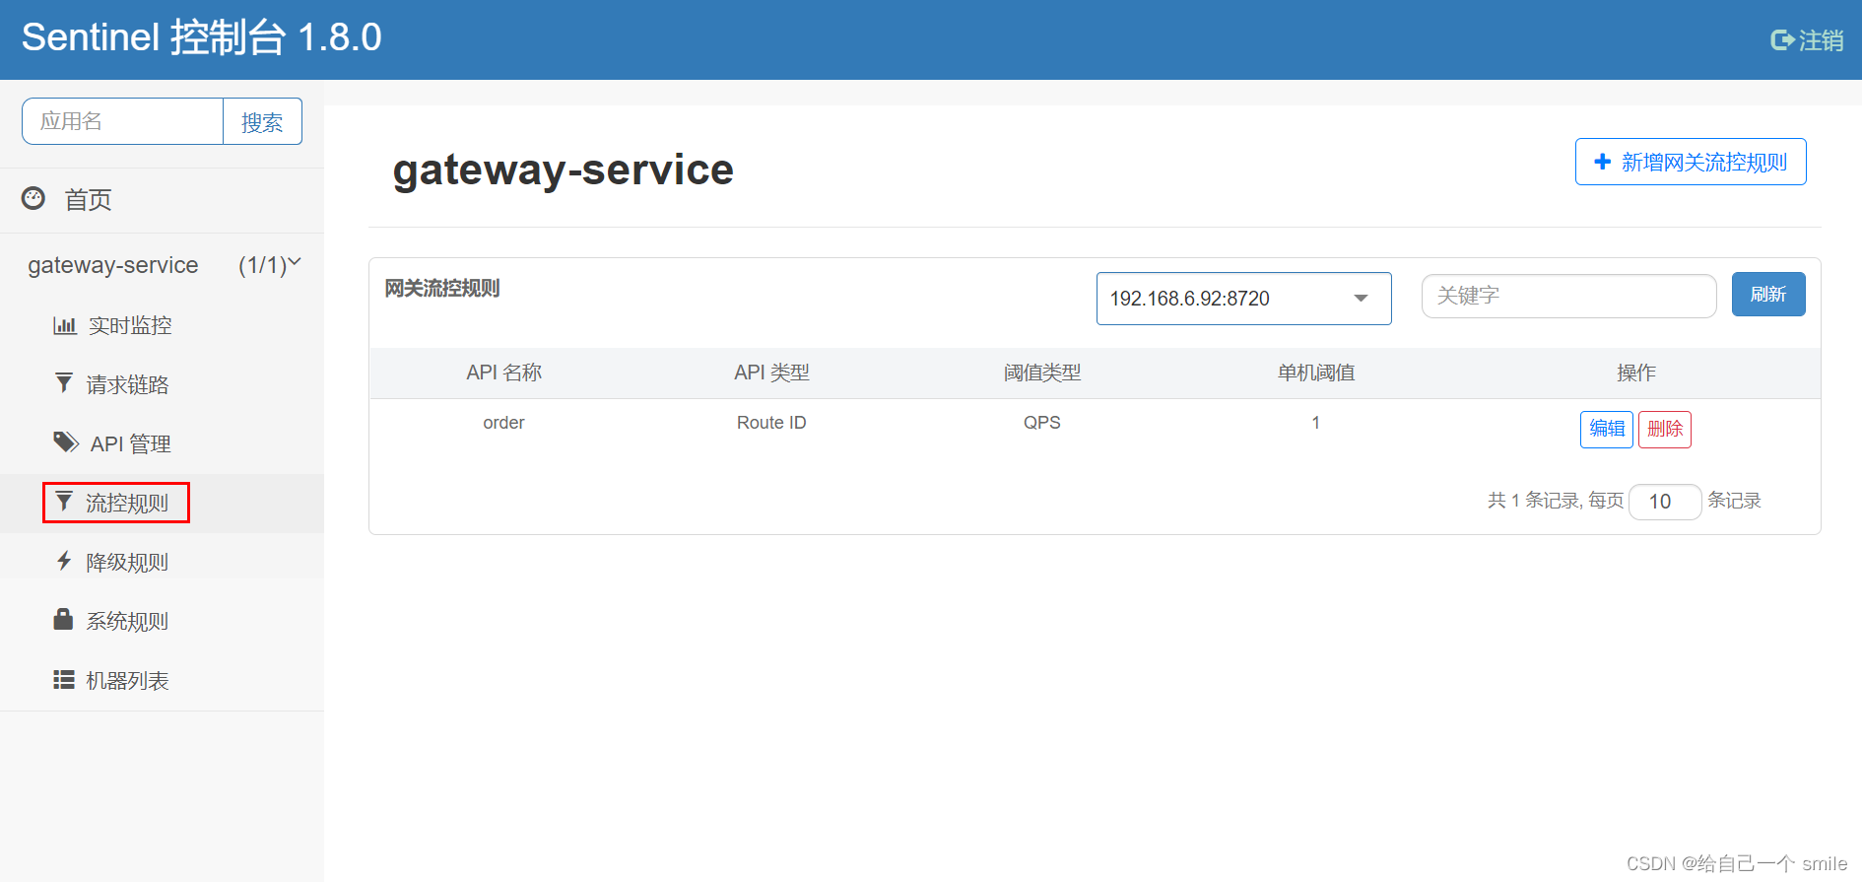Click 编辑 for the order rule

pyautogui.click(x=1607, y=429)
